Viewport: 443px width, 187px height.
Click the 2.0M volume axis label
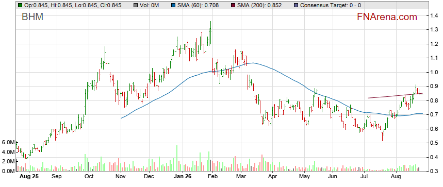[8, 162]
